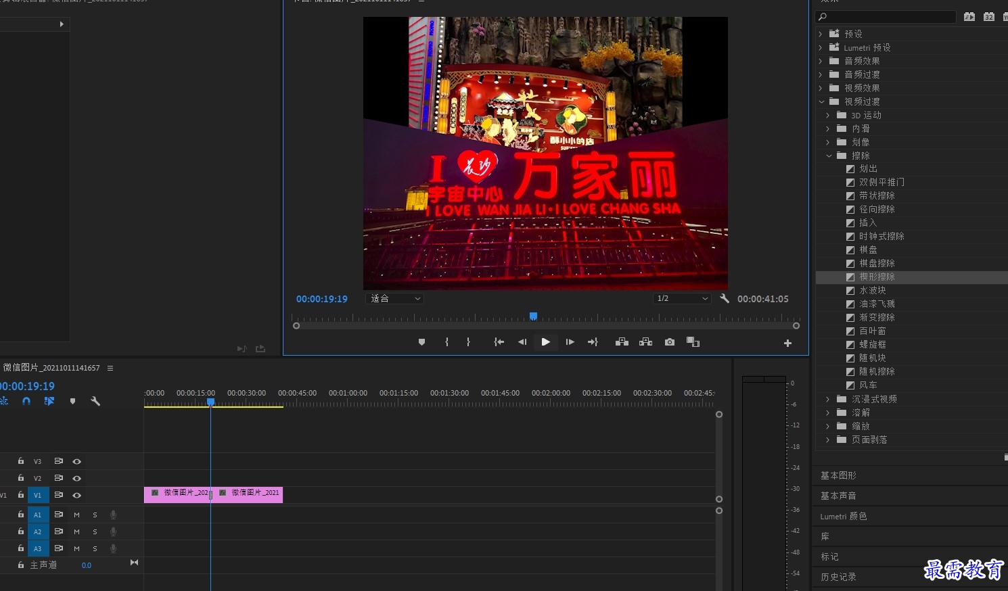This screenshot has width=1008, height=591.
Task: Click the program monitor timecode 00:00:19:19
Action: [x=321, y=299]
